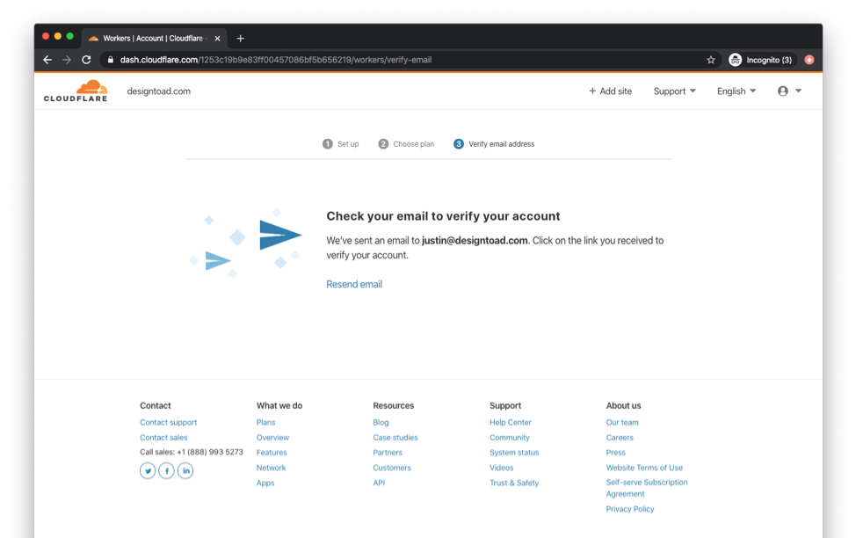Bookmark page with star icon
Screen dimensions: 856x538
(x=710, y=60)
